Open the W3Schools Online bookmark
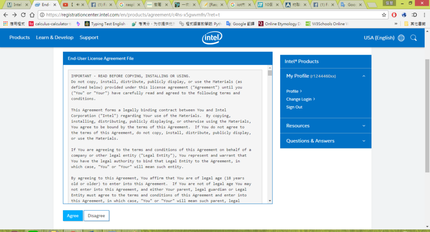The width and height of the screenshot is (430, 232). (x=327, y=24)
